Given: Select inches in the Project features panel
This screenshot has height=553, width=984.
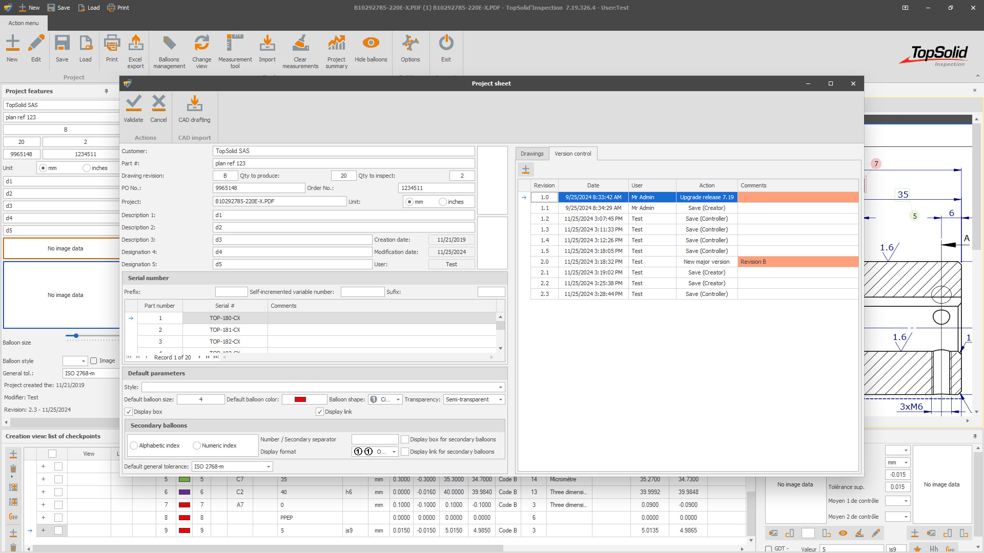Looking at the screenshot, I should (x=87, y=168).
